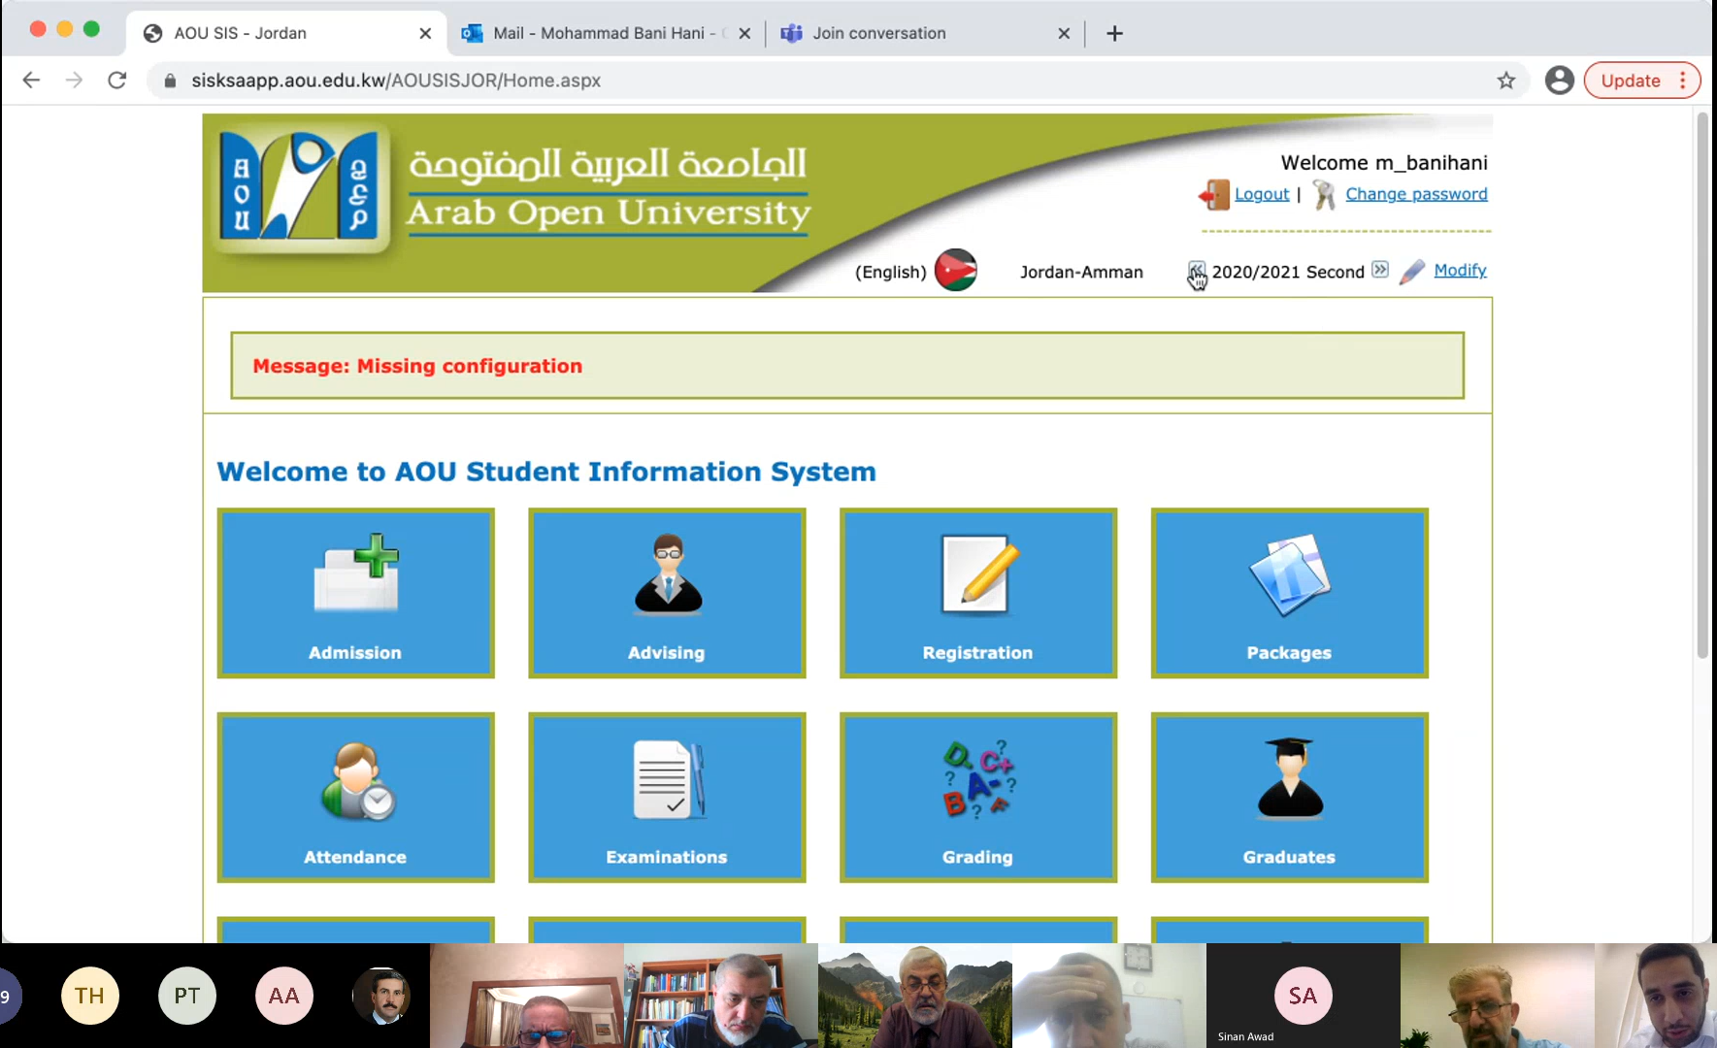Click the Modify semester link
Screen dimensions: 1717x1048
click(x=1460, y=271)
